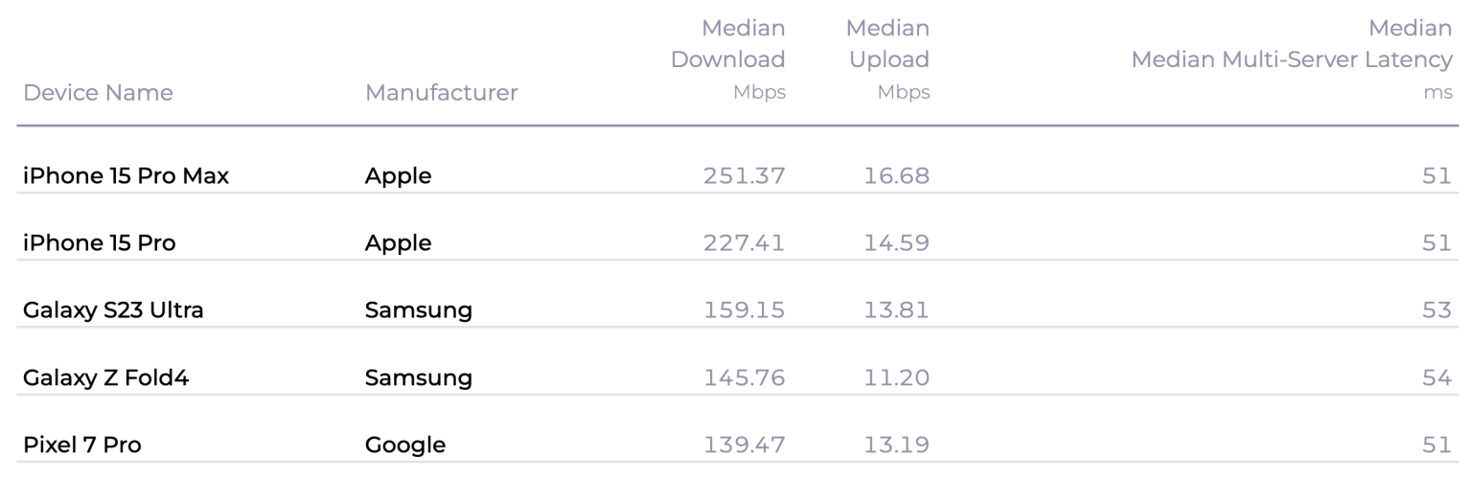Click the 251.37 download speed value
Screen dimensions: 1472x479
(745, 176)
